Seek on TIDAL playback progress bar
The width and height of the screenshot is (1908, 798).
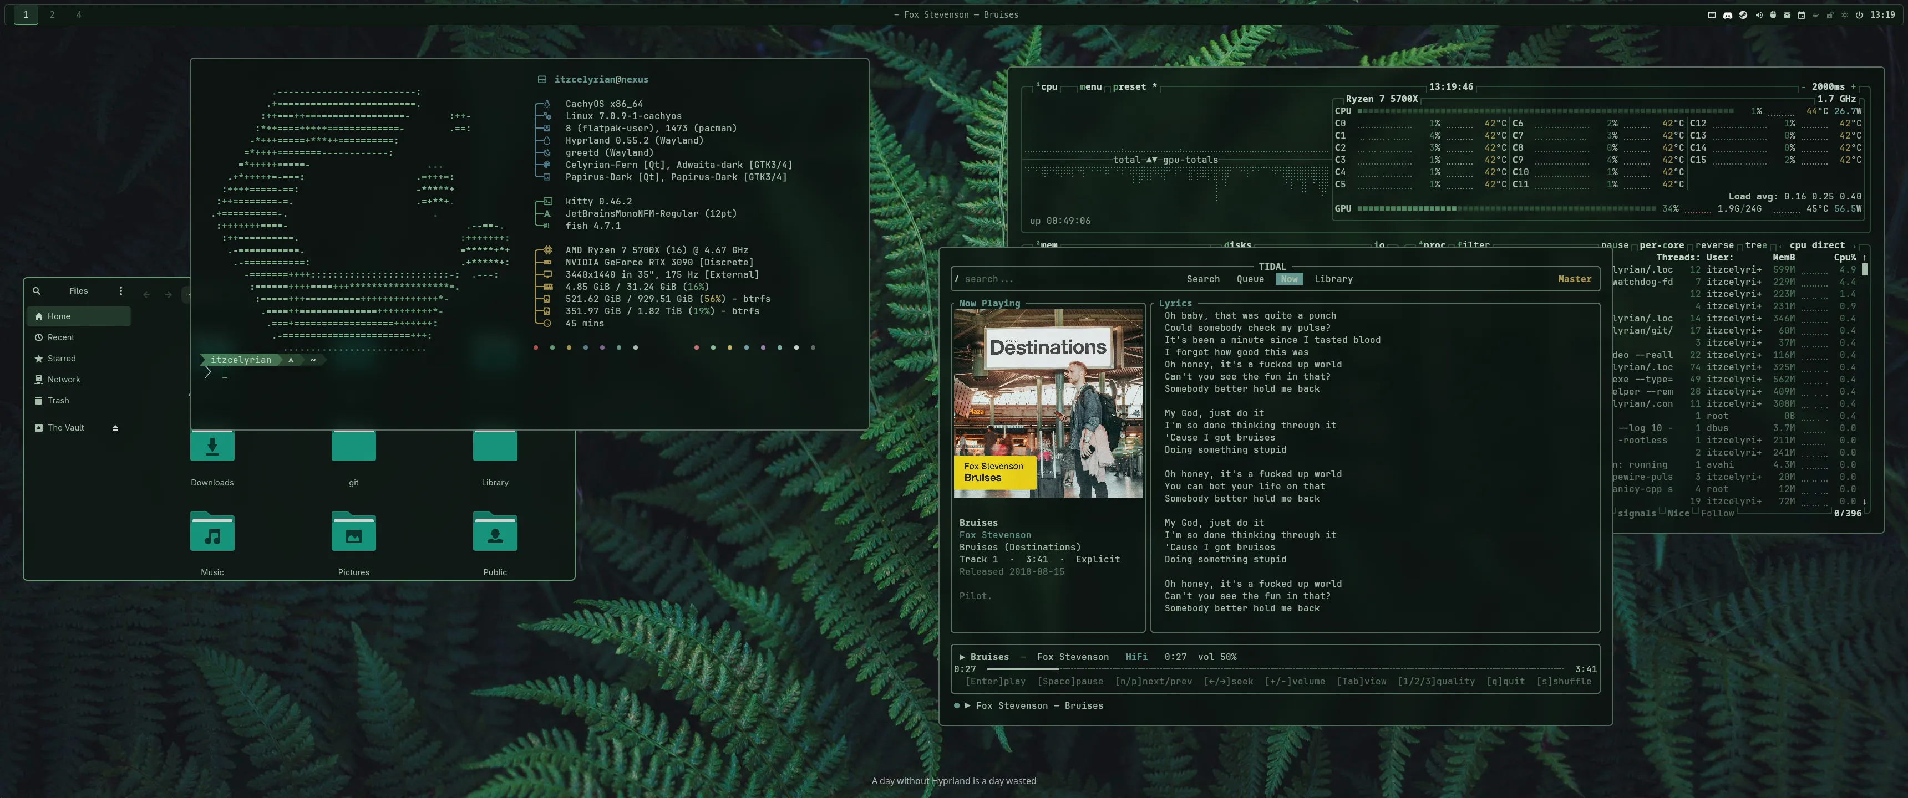pos(1276,669)
